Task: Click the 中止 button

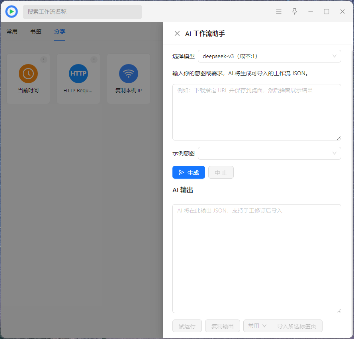Action: click(221, 172)
